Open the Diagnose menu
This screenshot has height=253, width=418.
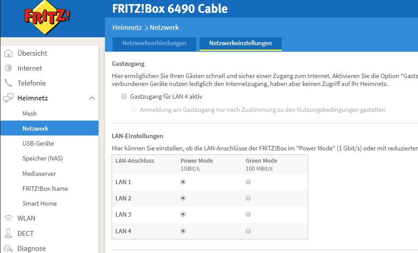point(32,248)
